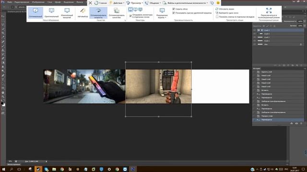Select the Healing Brush tool

(3, 42)
